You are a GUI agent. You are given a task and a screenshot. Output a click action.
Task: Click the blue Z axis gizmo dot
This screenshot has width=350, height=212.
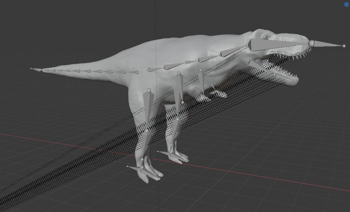click(346, 5)
